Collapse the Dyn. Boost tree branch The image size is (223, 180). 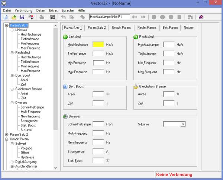tap(12, 75)
